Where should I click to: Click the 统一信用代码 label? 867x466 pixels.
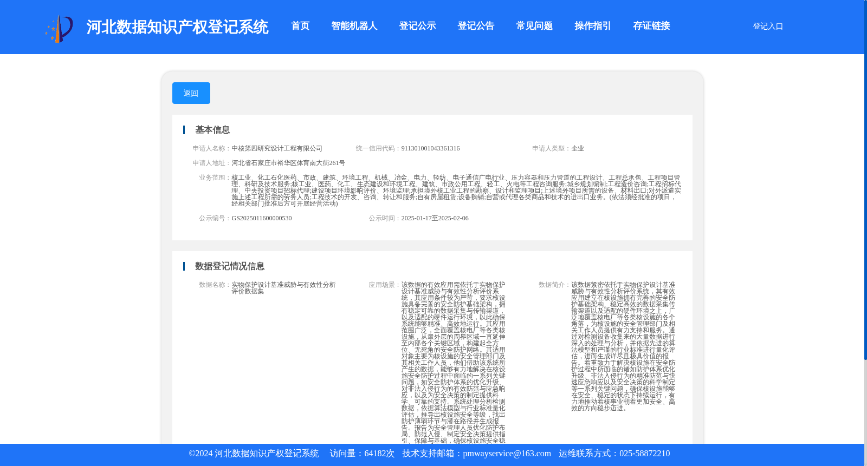pyautogui.click(x=378, y=148)
